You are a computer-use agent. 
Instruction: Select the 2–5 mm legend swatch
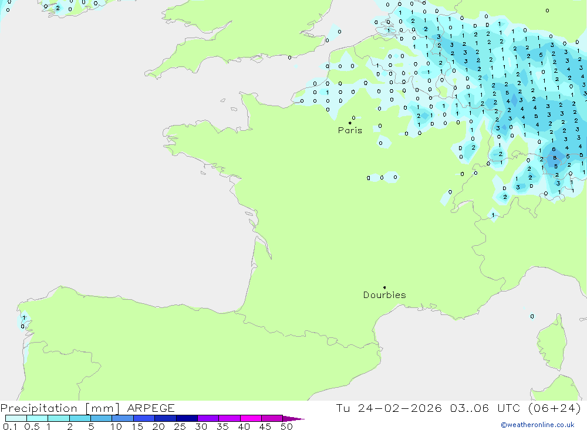pyautogui.click(x=80, y=418)
